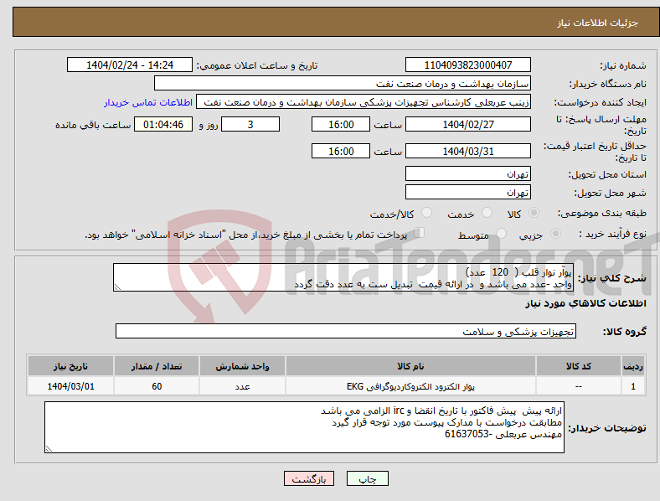Click the شماره نیاز label
Image resolution: width=660 pixels, height=501 pixels.
pos(623,65)
